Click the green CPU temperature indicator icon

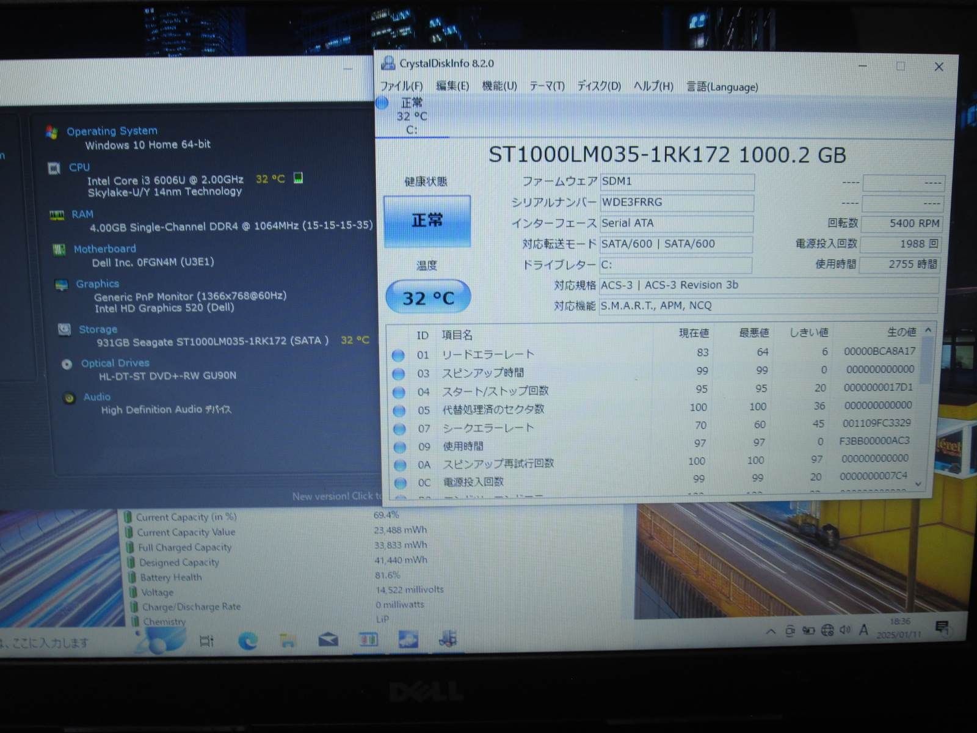(x=298, y=178)
